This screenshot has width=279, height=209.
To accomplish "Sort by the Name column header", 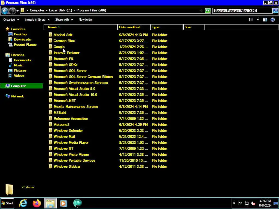I will (x=81, y=27).
